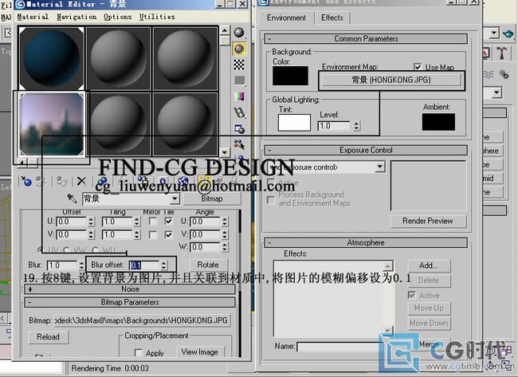Expand the Noise rollout
The image size is (518, 377).
[x=130, y=289]
